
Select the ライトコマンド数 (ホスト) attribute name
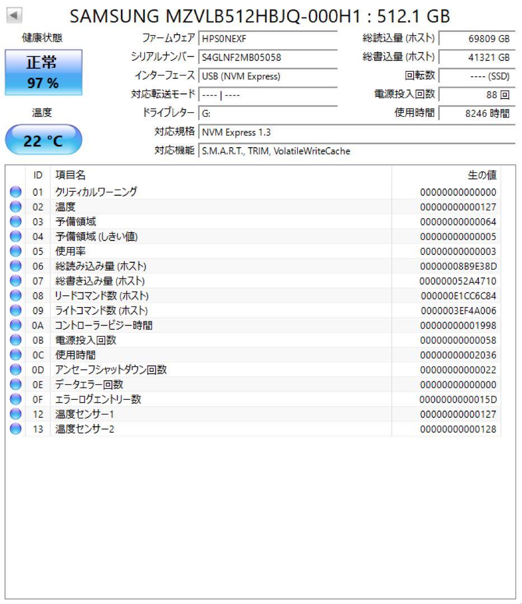coord(101,310)
